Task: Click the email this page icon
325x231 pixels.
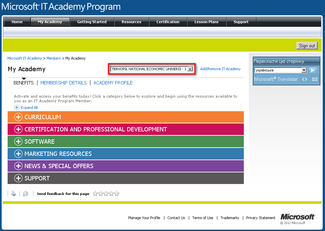Action: pos(26,194)
